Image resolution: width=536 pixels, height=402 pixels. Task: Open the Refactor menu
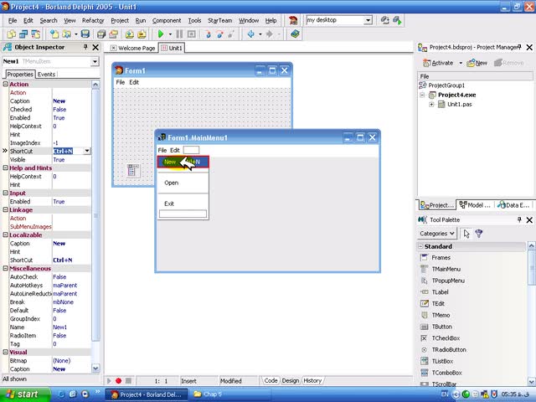pyautogui.click(x=93, y=20)
